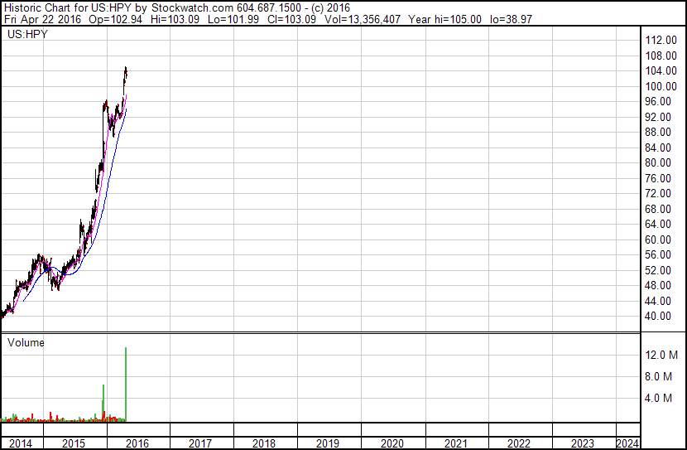Click the tallest green volume spike in 2016
Image resolution: width=687 pixels, height=450 pixels.
[126, 385]
